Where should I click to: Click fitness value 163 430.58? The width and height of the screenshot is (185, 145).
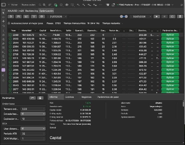point(28,39)
